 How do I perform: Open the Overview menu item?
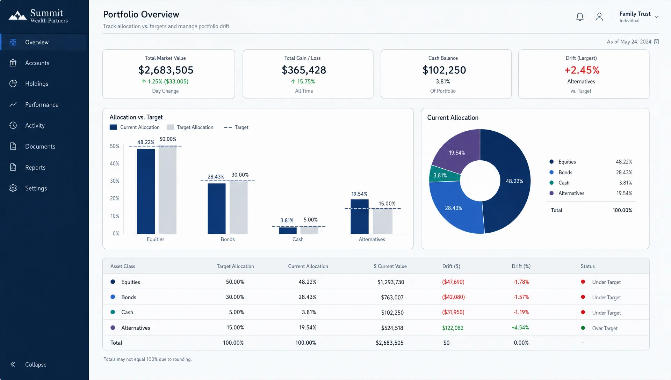coord(37,42)
